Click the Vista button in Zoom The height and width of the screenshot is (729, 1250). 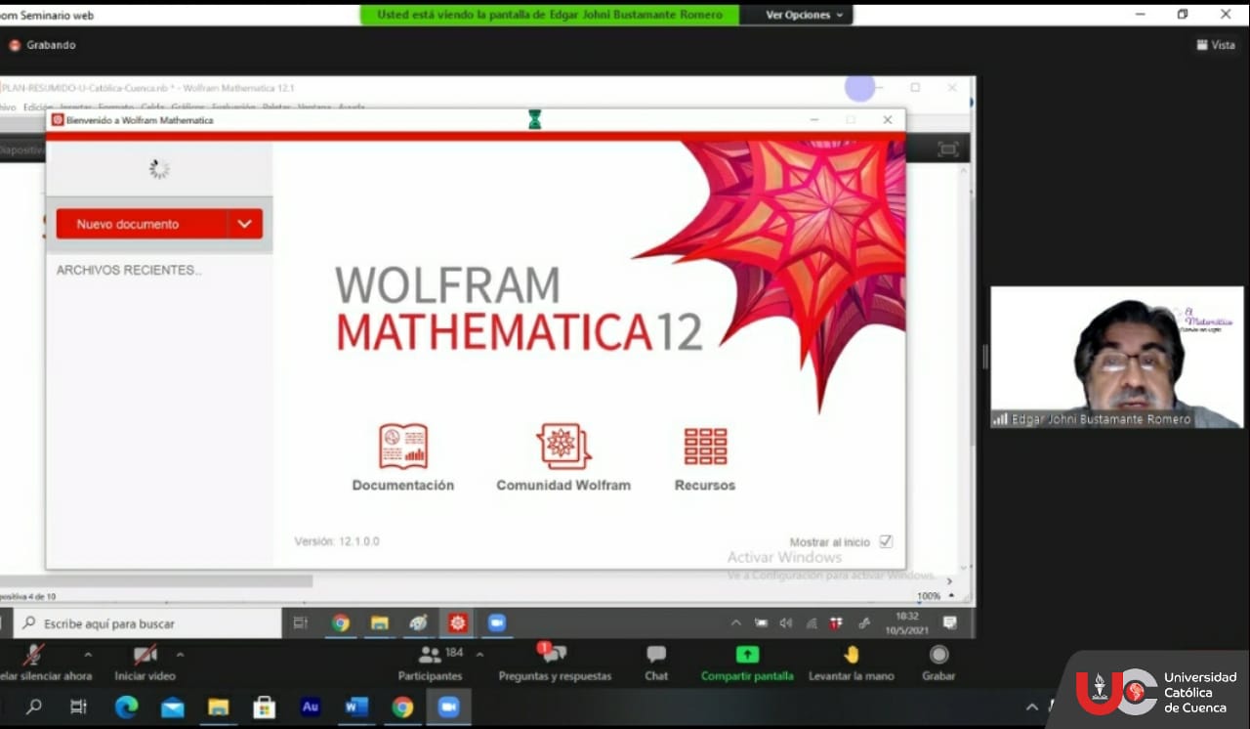1216,45
